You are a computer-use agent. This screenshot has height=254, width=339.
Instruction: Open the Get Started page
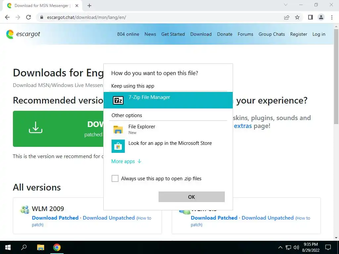pos(173,34)
